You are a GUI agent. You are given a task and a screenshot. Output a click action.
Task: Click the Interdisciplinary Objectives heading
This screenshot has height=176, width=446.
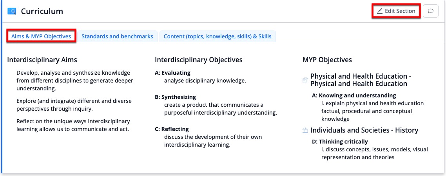pos(199,60)
